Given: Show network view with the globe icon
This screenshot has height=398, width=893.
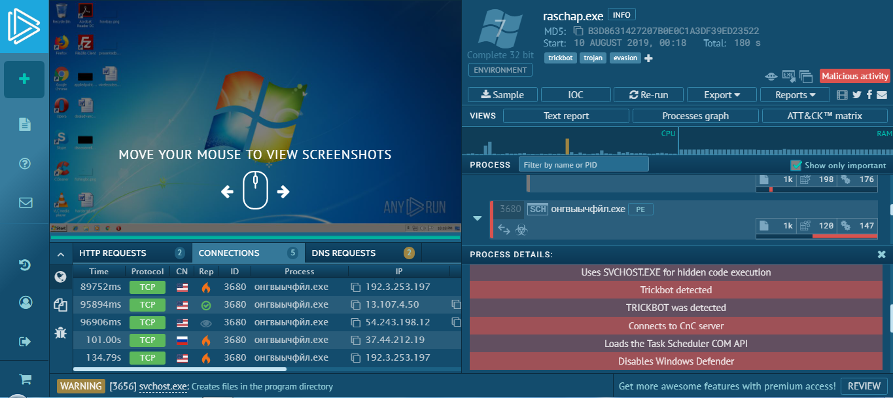Looking at the screenshot, I should pyautogui.click(x=61, y=276).
